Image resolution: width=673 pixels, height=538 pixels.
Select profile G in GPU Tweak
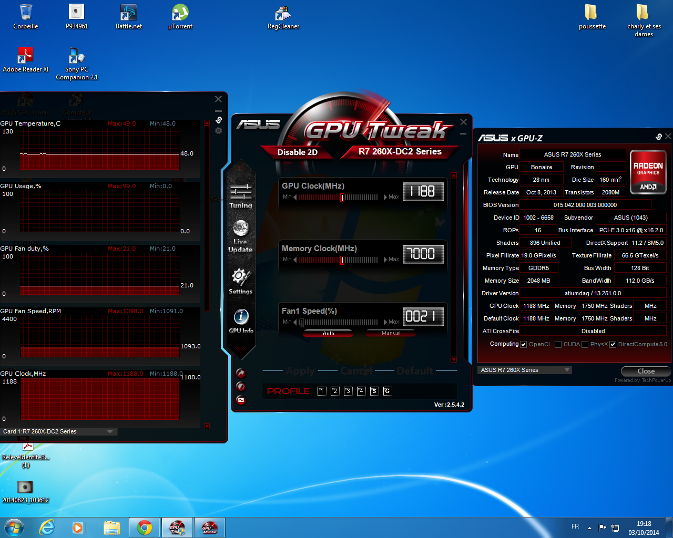pos(388,391)
